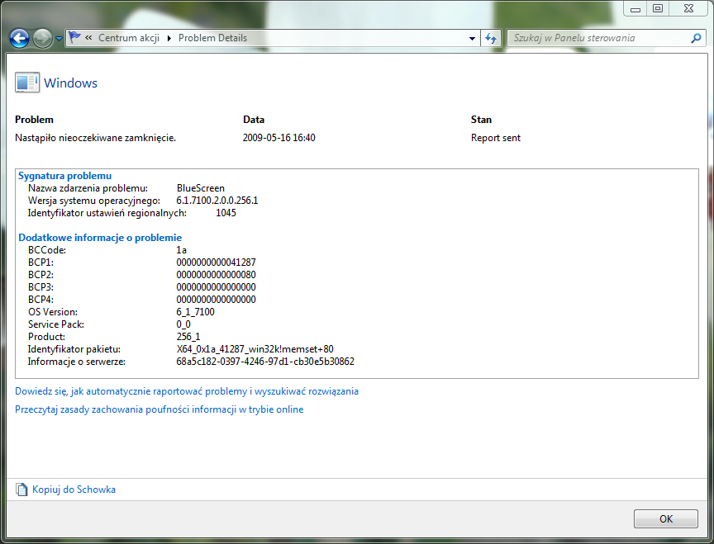
Task: Close the Problem Details window
Action: pyautogui.click(x=688, y=8)
